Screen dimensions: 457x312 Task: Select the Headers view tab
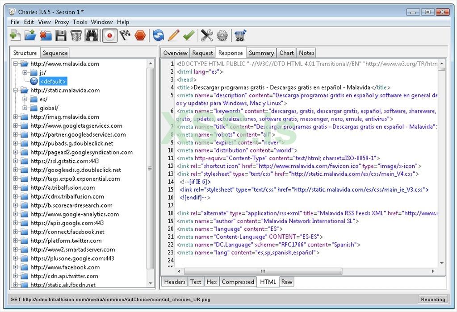pos(175,282)
